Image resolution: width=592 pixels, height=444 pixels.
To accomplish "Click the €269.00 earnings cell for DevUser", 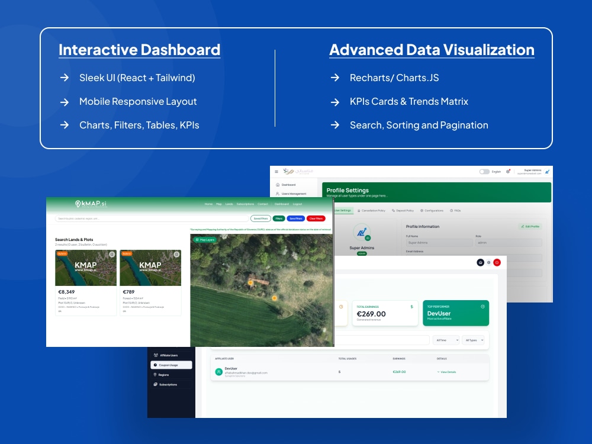I will (x=399, y=372).
